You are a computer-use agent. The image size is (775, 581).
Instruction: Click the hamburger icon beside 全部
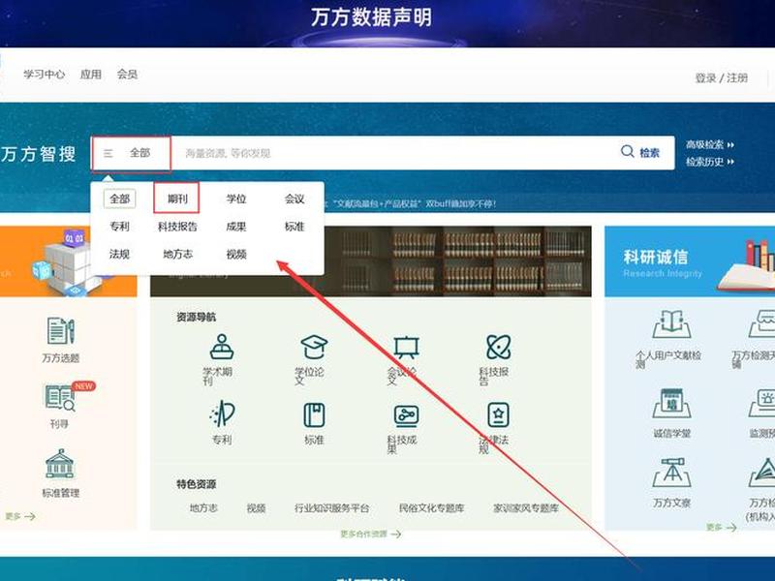(x=108, y=154)
